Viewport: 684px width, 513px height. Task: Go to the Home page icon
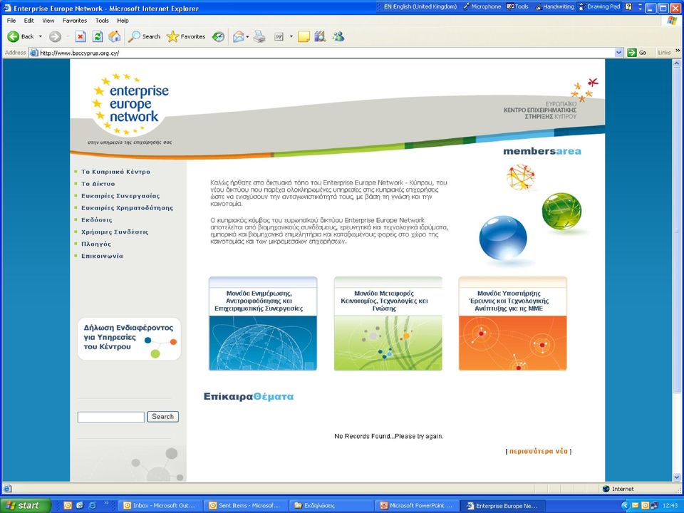click(115, 36)
